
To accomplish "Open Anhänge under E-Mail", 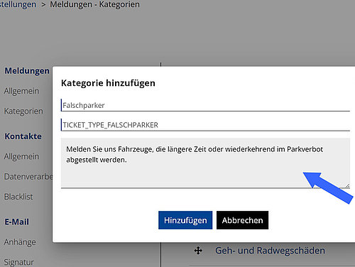I will 20,242.
